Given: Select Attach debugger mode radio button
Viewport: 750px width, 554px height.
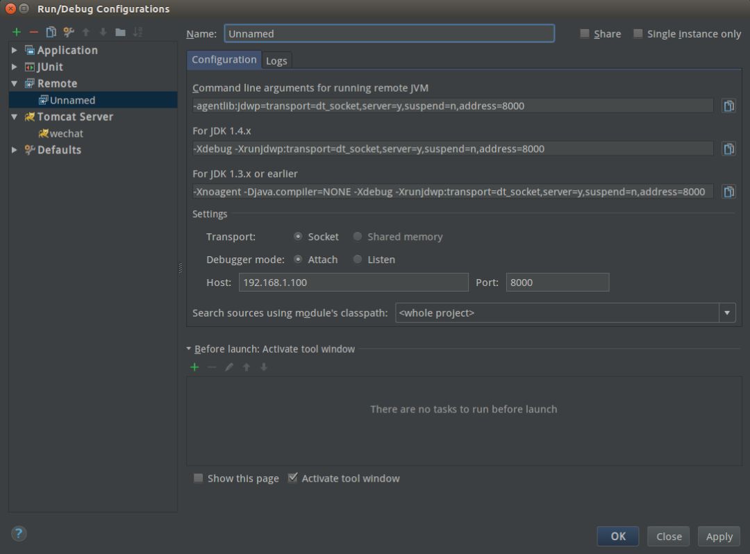Looking at the screenshot, I should click(x=298, y=259).
